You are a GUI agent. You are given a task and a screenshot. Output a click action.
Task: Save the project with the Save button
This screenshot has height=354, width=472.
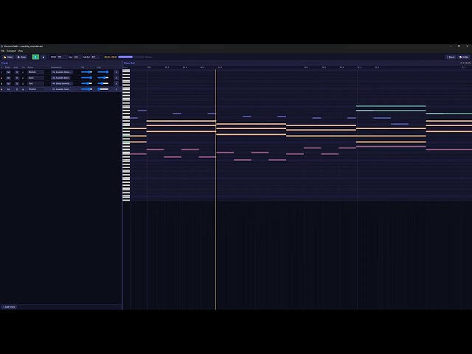coord(21,57)
